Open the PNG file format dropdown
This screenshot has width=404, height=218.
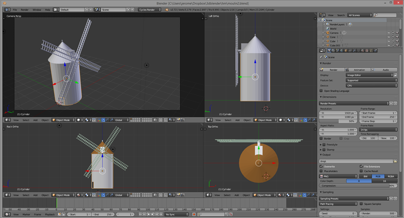pyautogui.click(x=338, y=176)
